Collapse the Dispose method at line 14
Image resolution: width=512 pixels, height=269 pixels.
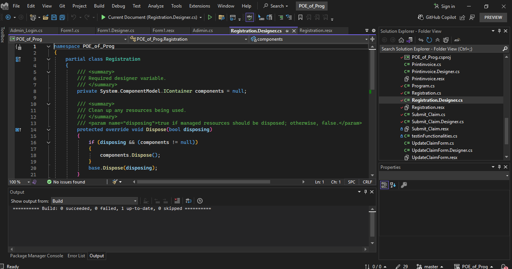pyautogui.click(x=48, y=130)
